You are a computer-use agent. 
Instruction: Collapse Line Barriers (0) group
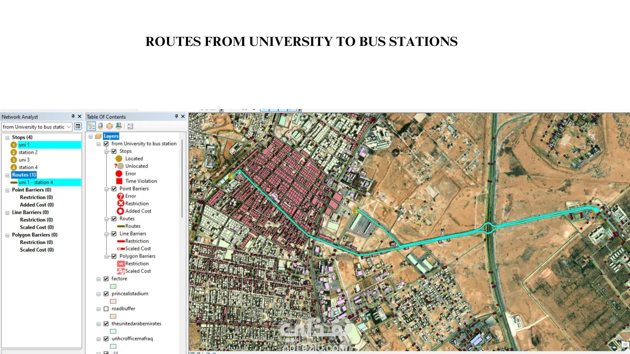point(7,213)
